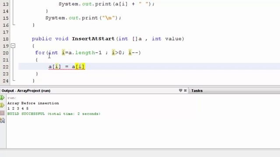Close the Output panel using the x icon
Viewport: 280px width, 157px height.
pyautogui.click(x=185, y=90)
